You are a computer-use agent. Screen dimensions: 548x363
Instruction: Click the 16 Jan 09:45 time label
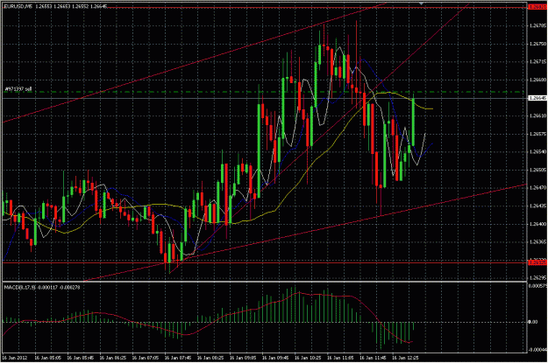[275, 358]
